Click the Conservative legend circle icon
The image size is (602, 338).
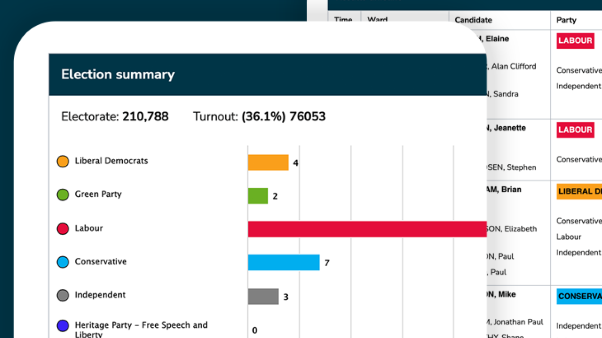click(x=63, y=262)
